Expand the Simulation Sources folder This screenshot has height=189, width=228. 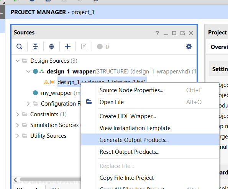pos(18,125)
